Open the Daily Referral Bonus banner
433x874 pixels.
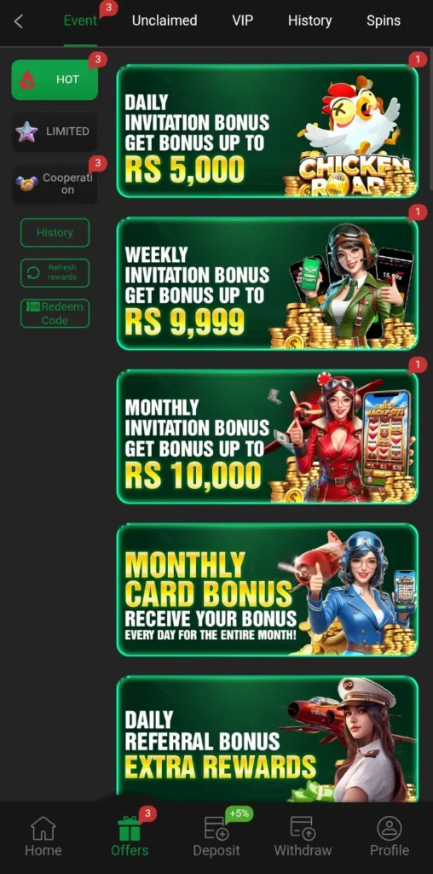(x=267, y=738)
